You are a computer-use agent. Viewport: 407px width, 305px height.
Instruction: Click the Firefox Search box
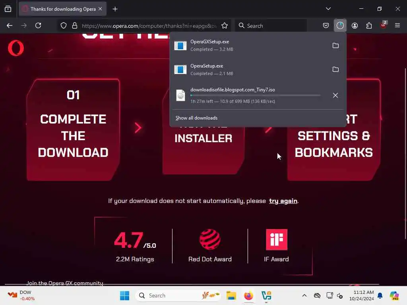[x=271, y=26]
